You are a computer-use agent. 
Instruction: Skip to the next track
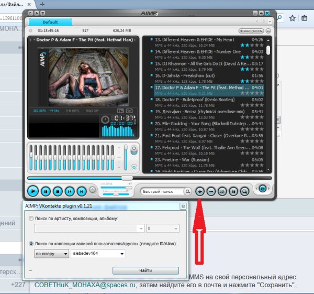coord(82,191)
